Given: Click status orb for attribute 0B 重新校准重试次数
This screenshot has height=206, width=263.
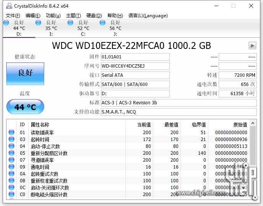Looking at the screenshot, I should (x=11, y=180).
